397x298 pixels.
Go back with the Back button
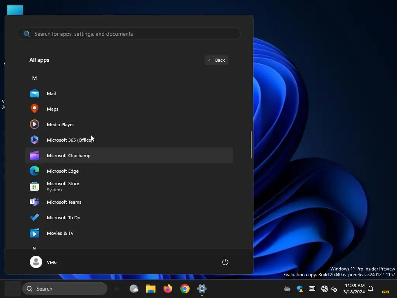tap(216, 60)
